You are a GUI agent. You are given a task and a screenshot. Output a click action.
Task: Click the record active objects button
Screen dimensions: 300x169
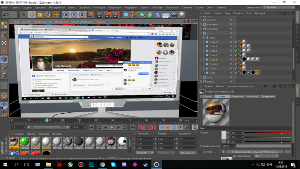[141, 127]
